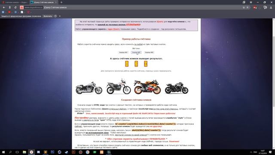Image resolution: width=275 pixels, height=155 pixels.
Task: Open the VK bookmark icon
Action: (3, 12)
